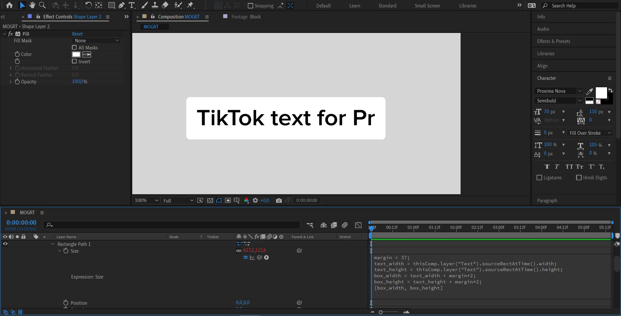Switch to the Learn workspace
Screen dimensions: 621x316
pyautogui.click(x=355, y=6)
